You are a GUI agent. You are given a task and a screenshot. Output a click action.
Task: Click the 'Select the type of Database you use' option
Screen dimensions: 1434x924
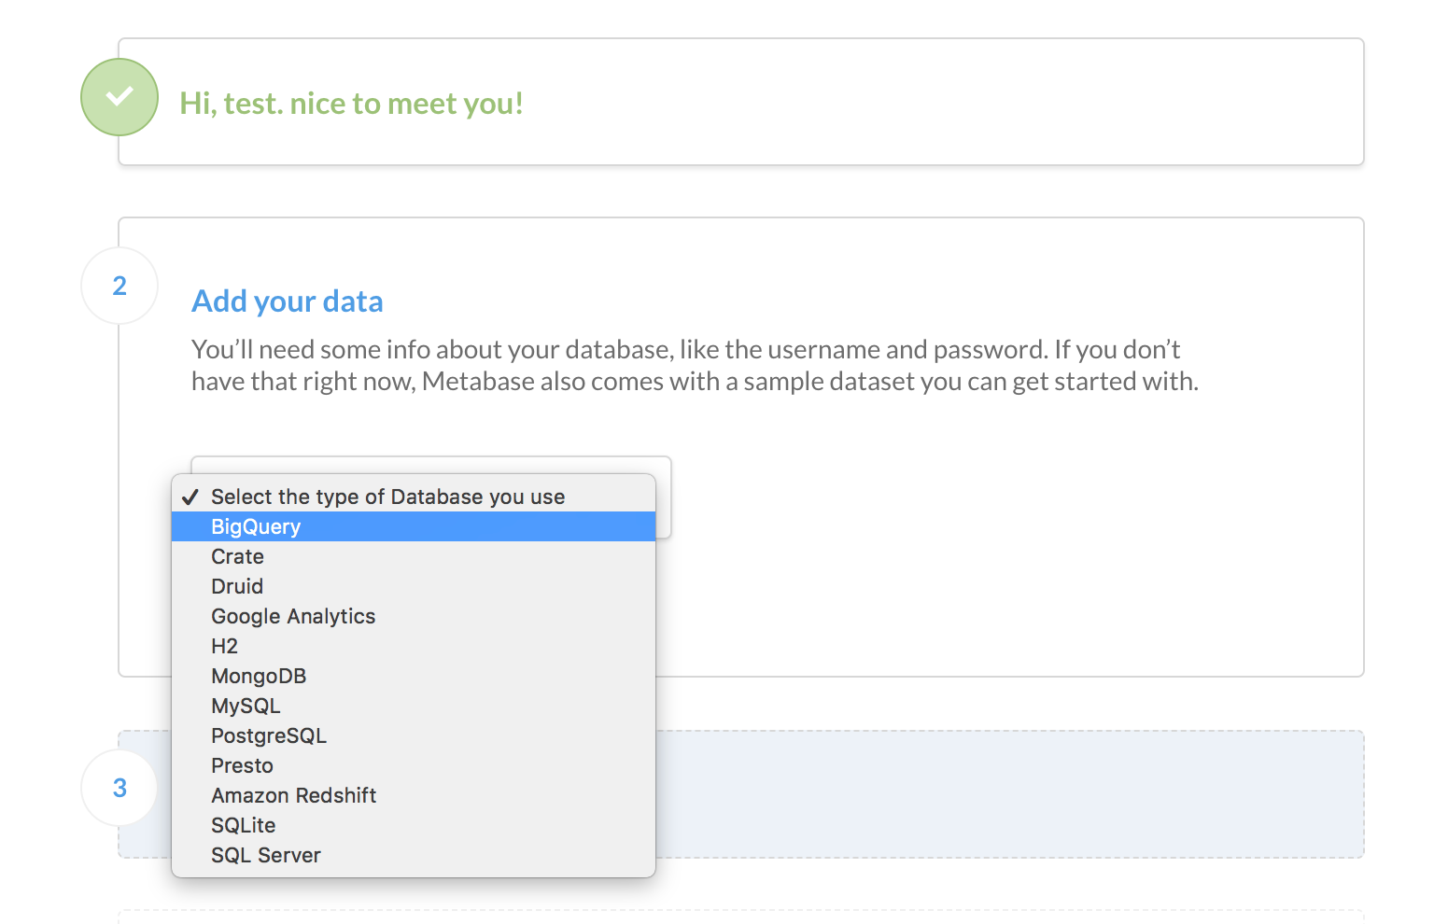pyautogui.click(x=414, y=497)
